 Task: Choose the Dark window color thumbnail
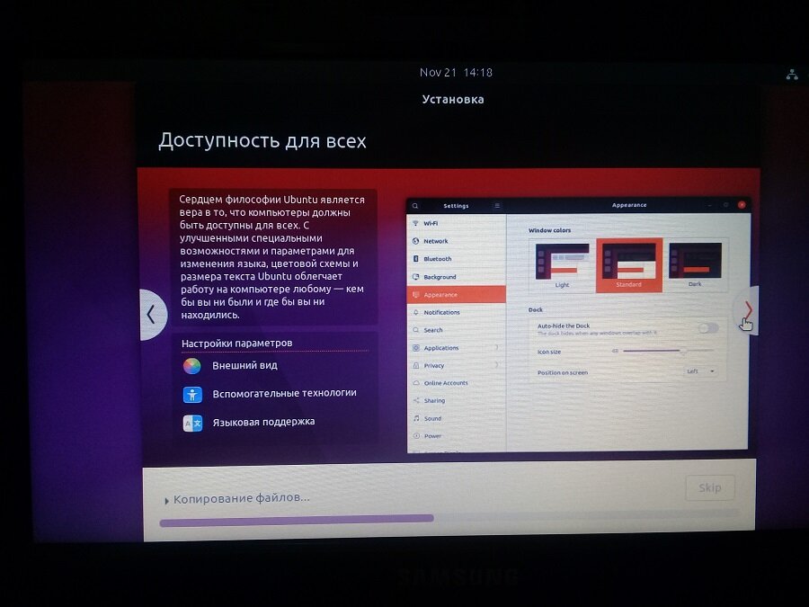[695, 264]
